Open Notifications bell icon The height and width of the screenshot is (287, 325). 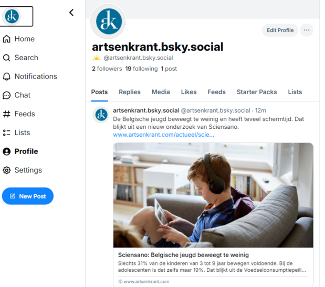click(x=7, y=76)
